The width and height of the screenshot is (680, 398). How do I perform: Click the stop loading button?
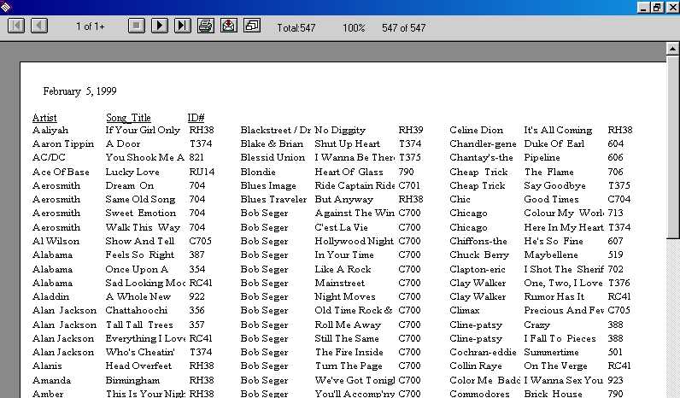[137, 26]
